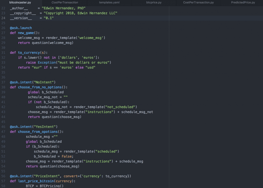The height and width of the screenshot is (188, 263).
Task: Click the False keyword on line 52
Action: [x=67, y=156]
